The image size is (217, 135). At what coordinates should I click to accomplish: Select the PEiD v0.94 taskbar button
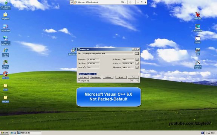[29, 133]
